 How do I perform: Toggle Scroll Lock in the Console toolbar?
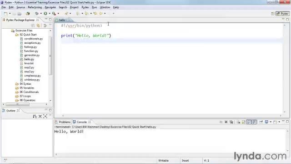(x=244, y=122)
